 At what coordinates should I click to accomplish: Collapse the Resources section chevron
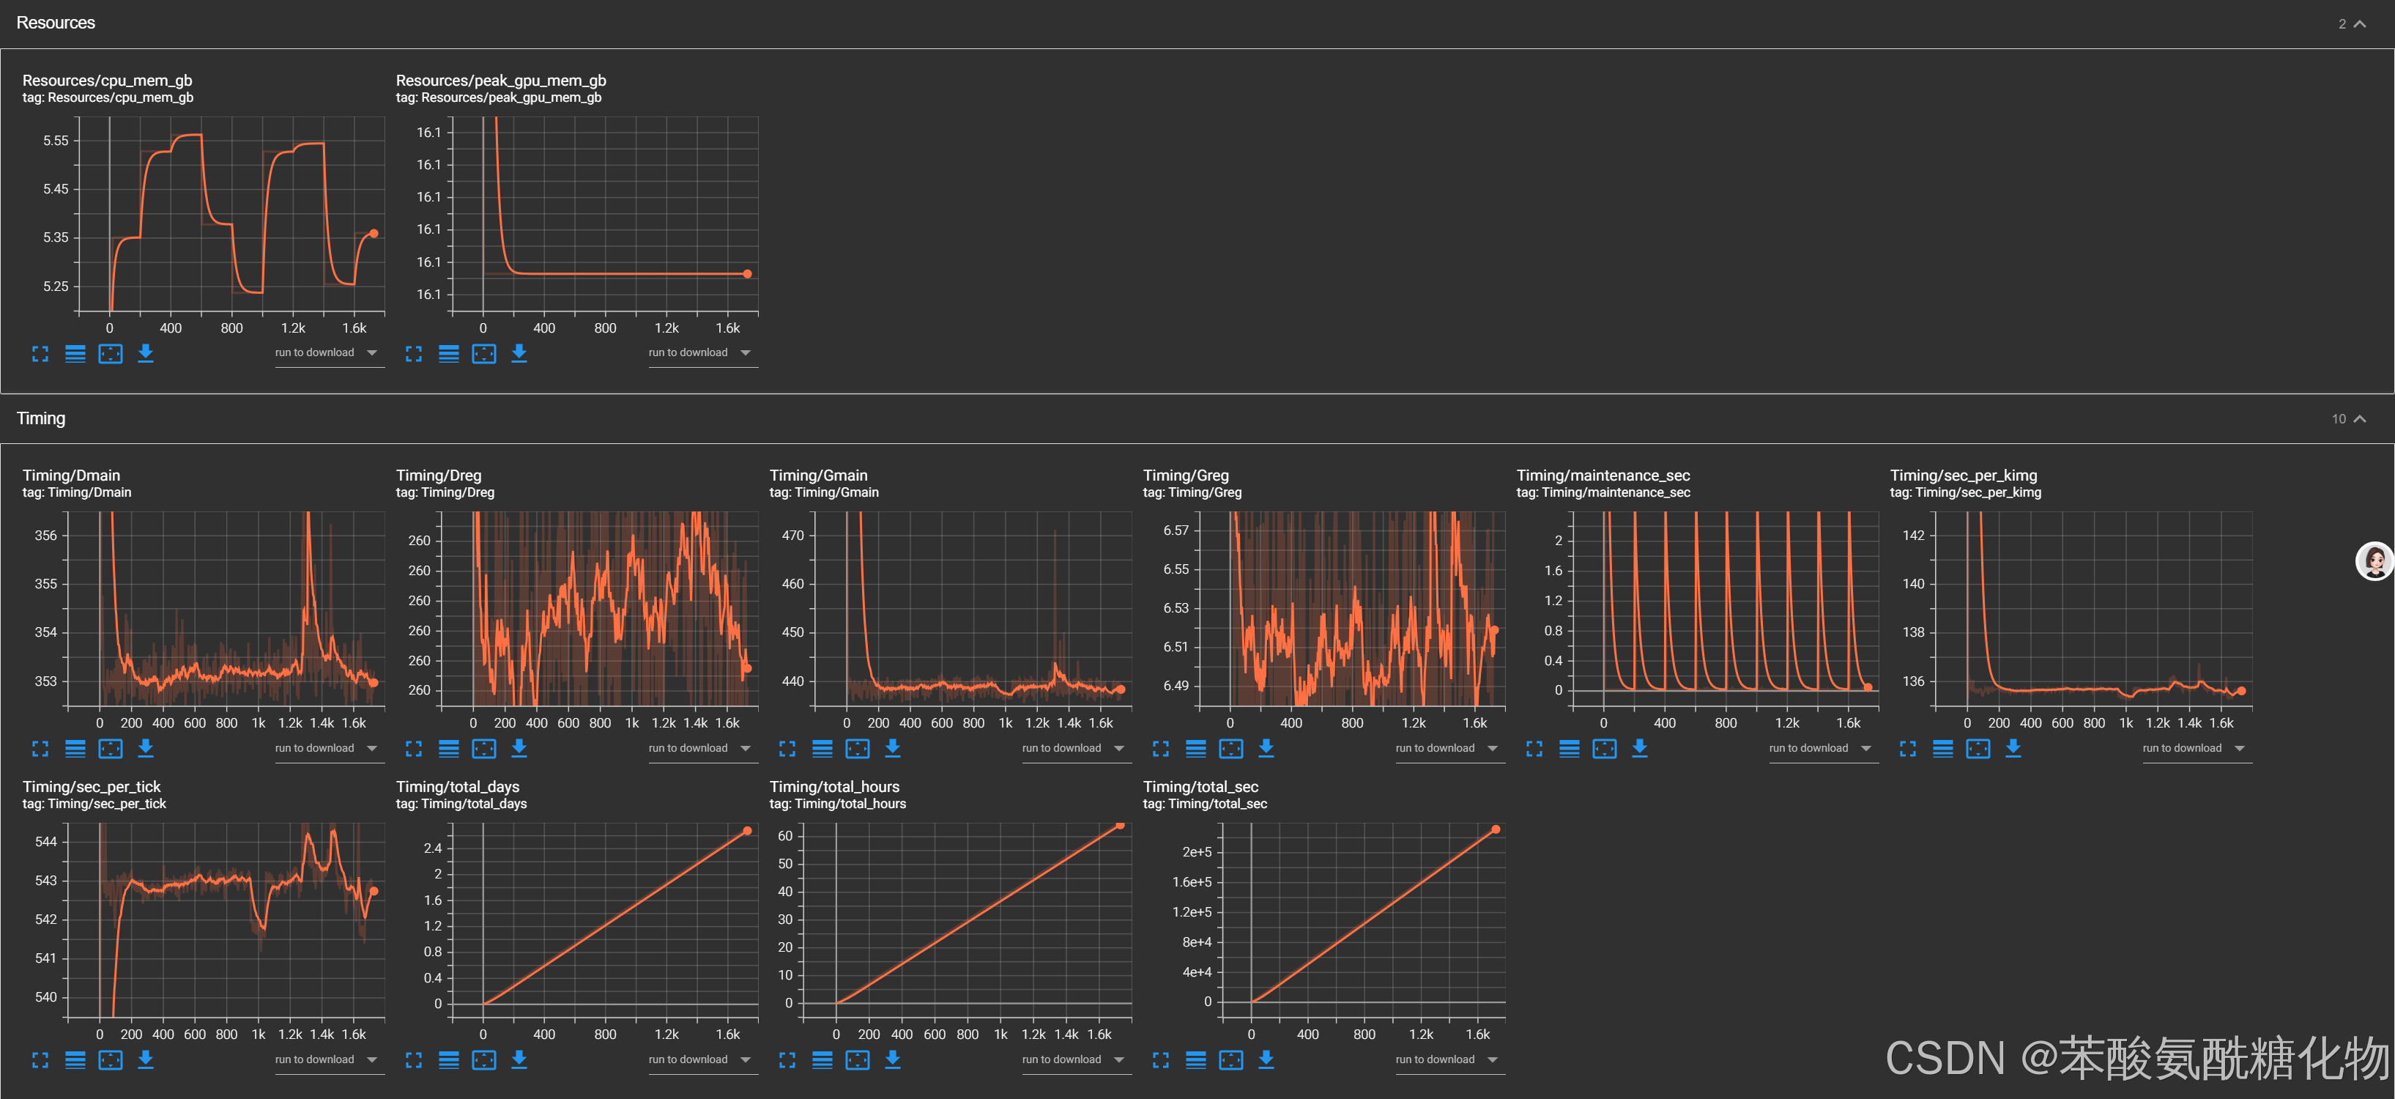[x=2360, y=24]
